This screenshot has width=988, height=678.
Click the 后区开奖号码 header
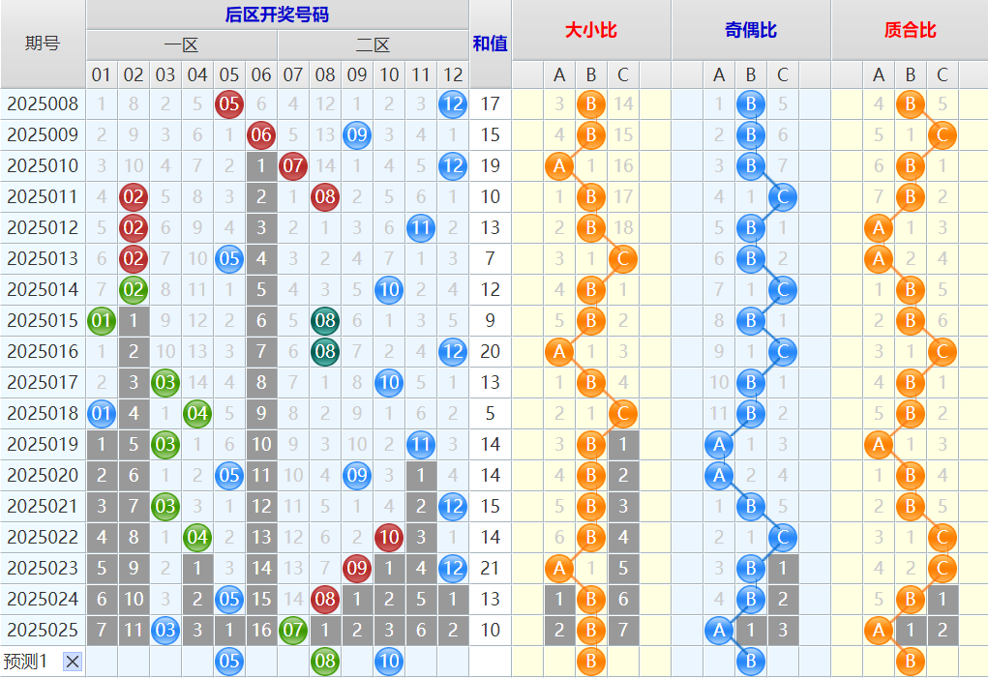[x=278, y=15]
